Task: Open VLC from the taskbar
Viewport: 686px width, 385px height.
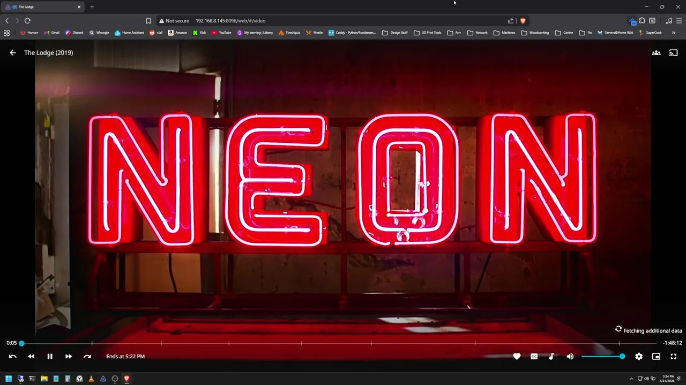Action: (x=91, y=379)
